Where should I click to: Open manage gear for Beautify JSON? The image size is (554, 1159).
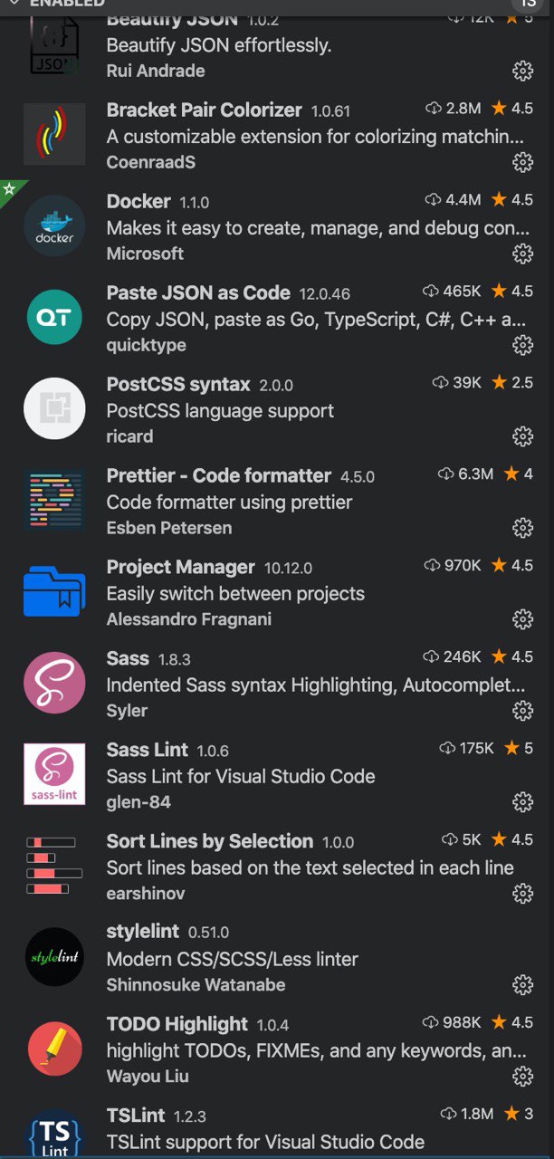[522, 71]
